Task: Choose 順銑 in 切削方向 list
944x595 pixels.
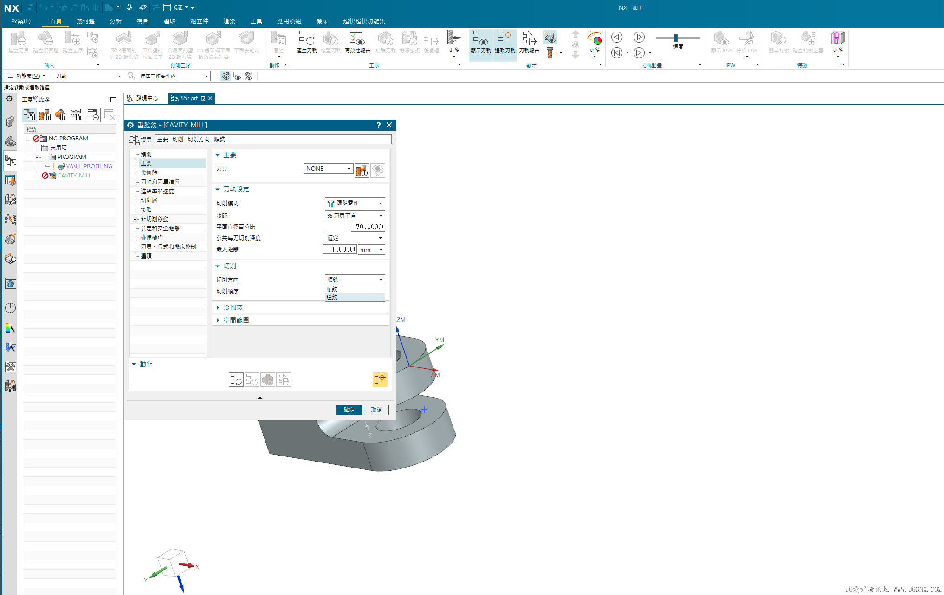Action: [355, 289]
